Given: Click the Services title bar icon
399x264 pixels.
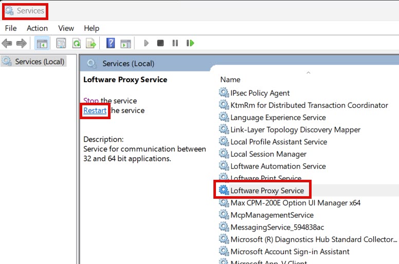Looking at the screenshot, I should [10, 11].
